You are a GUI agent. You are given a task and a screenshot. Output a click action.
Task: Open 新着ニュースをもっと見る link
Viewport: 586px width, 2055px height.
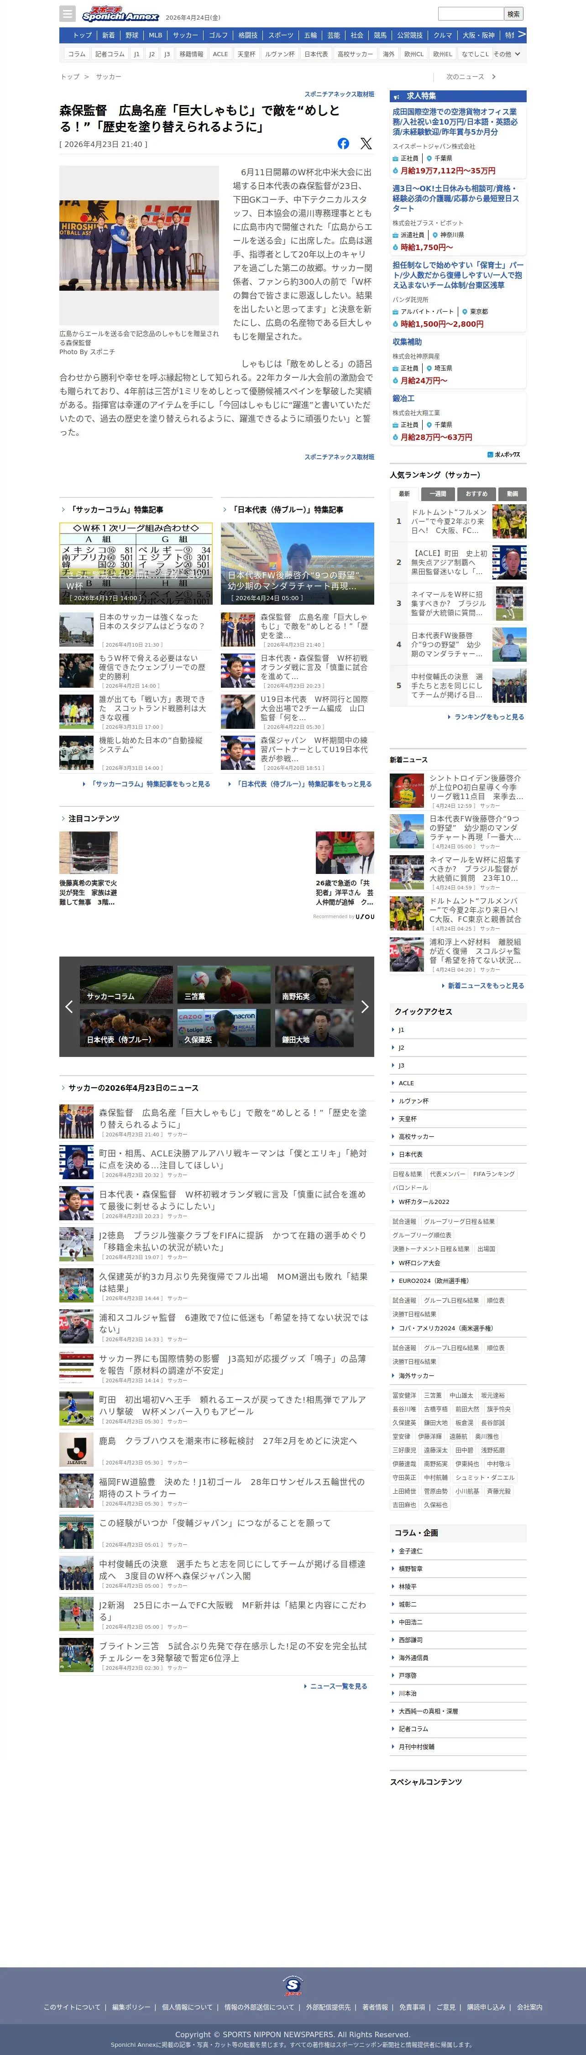pyautogui.click(x=486, y=986)
